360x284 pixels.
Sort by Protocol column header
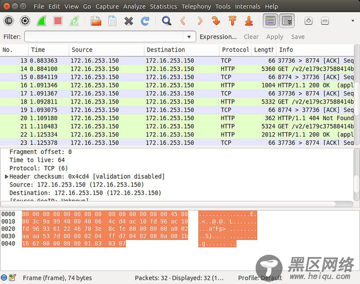tap(235, 50)
